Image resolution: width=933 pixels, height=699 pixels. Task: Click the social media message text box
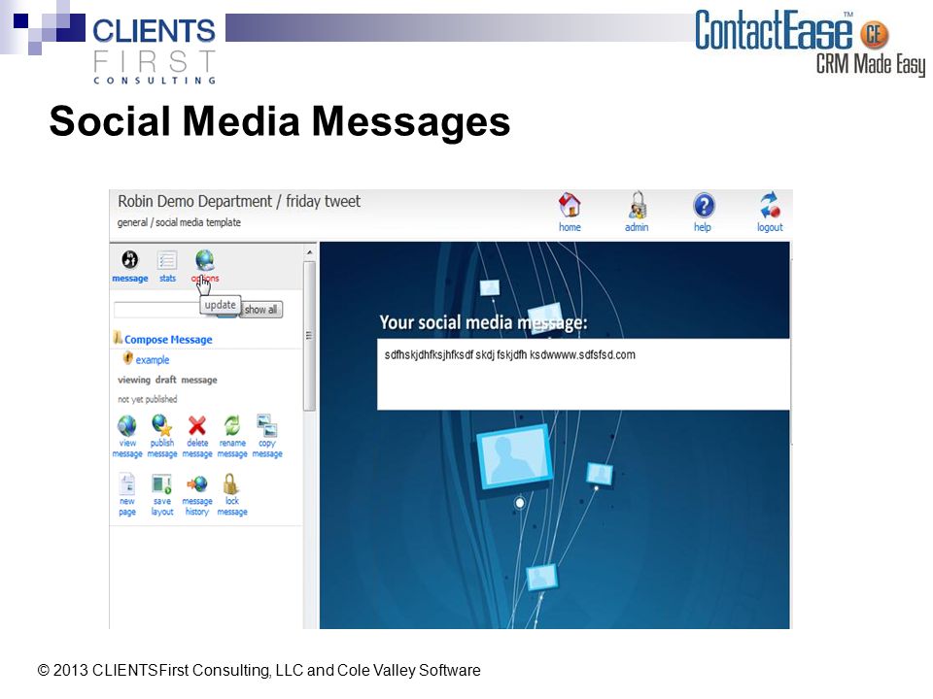(x=583, y=374)
